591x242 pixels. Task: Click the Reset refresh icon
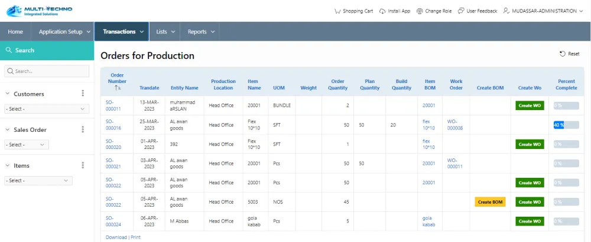click(x=563, y=54)
